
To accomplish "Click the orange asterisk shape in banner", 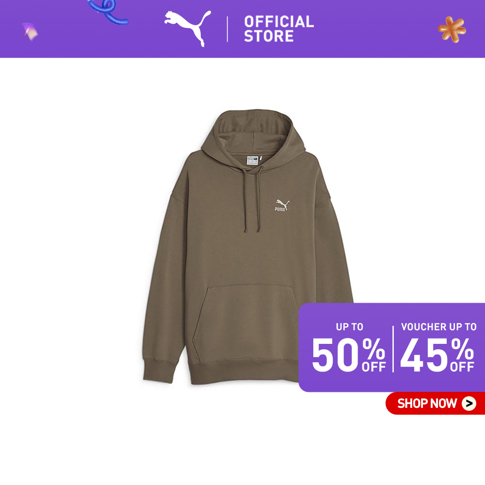I will click(x=452, y=30).
